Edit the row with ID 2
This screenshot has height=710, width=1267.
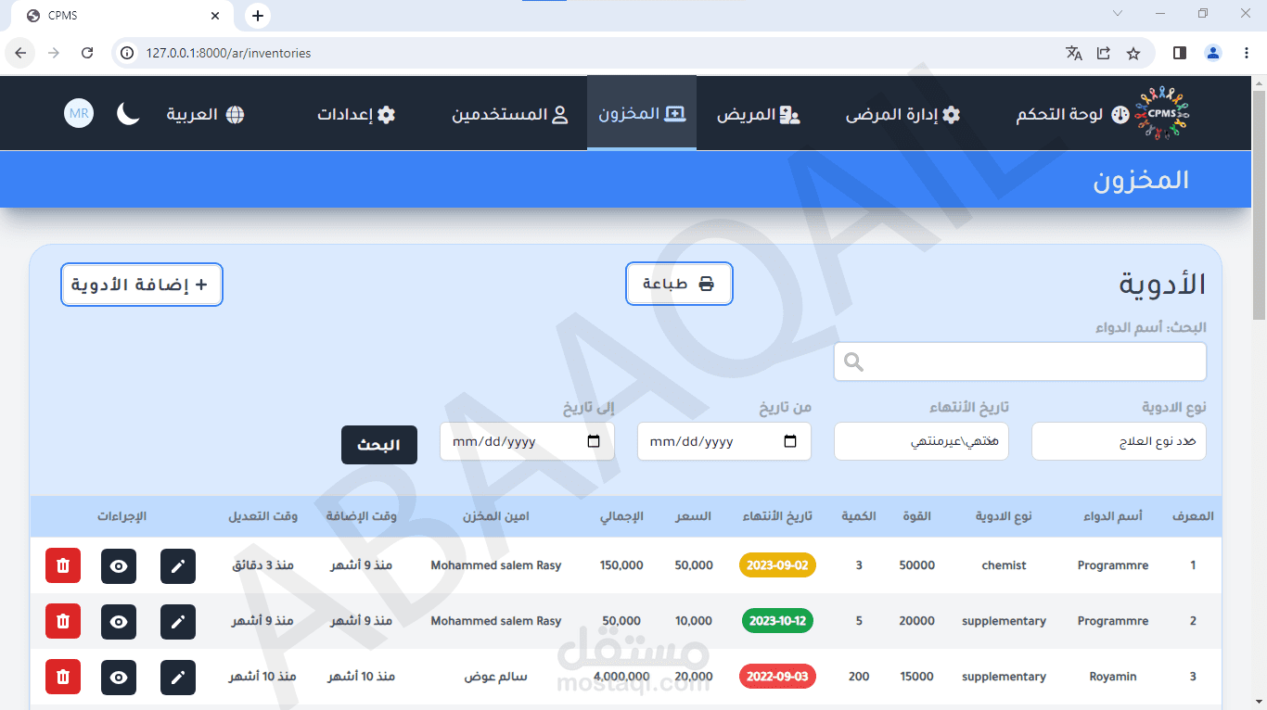coord(178,621)
